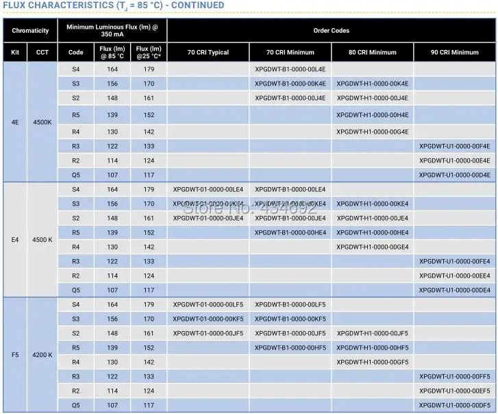Screen dimensions: 498x414
Task: Select order code XPGDWT-H1-0000-00GE4
Action: point(372,247)
